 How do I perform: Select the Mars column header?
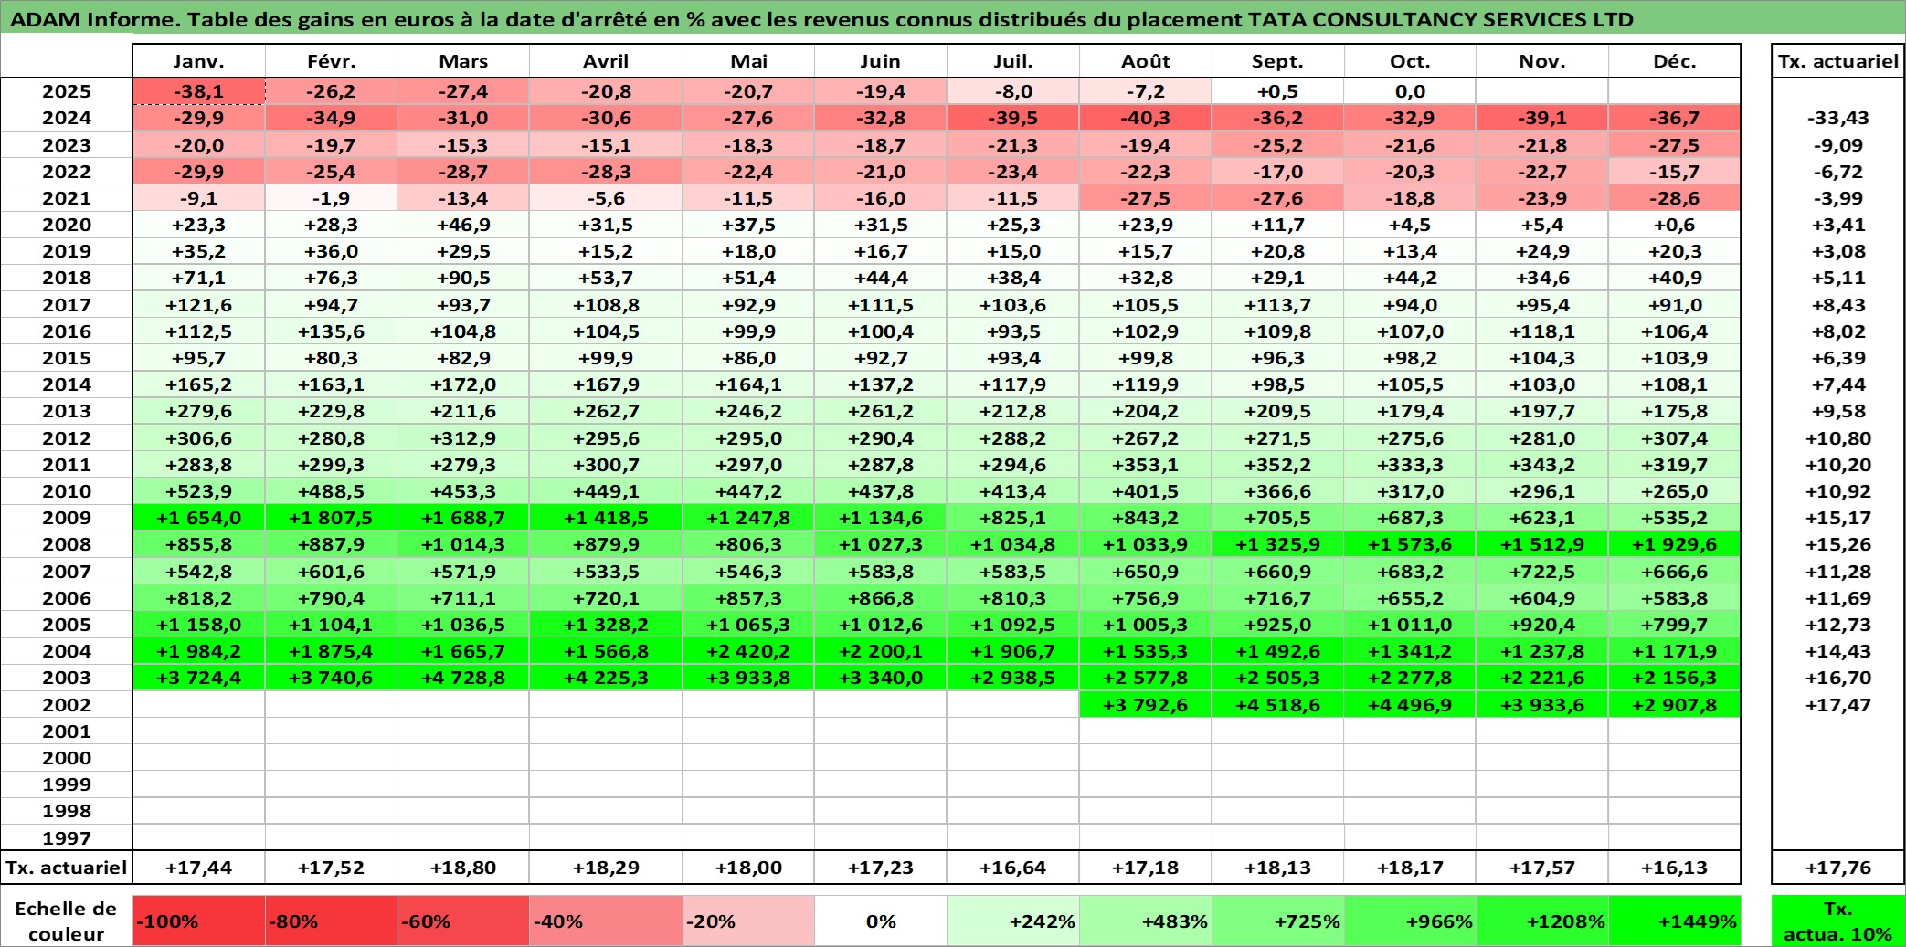[x=463, y=61]
